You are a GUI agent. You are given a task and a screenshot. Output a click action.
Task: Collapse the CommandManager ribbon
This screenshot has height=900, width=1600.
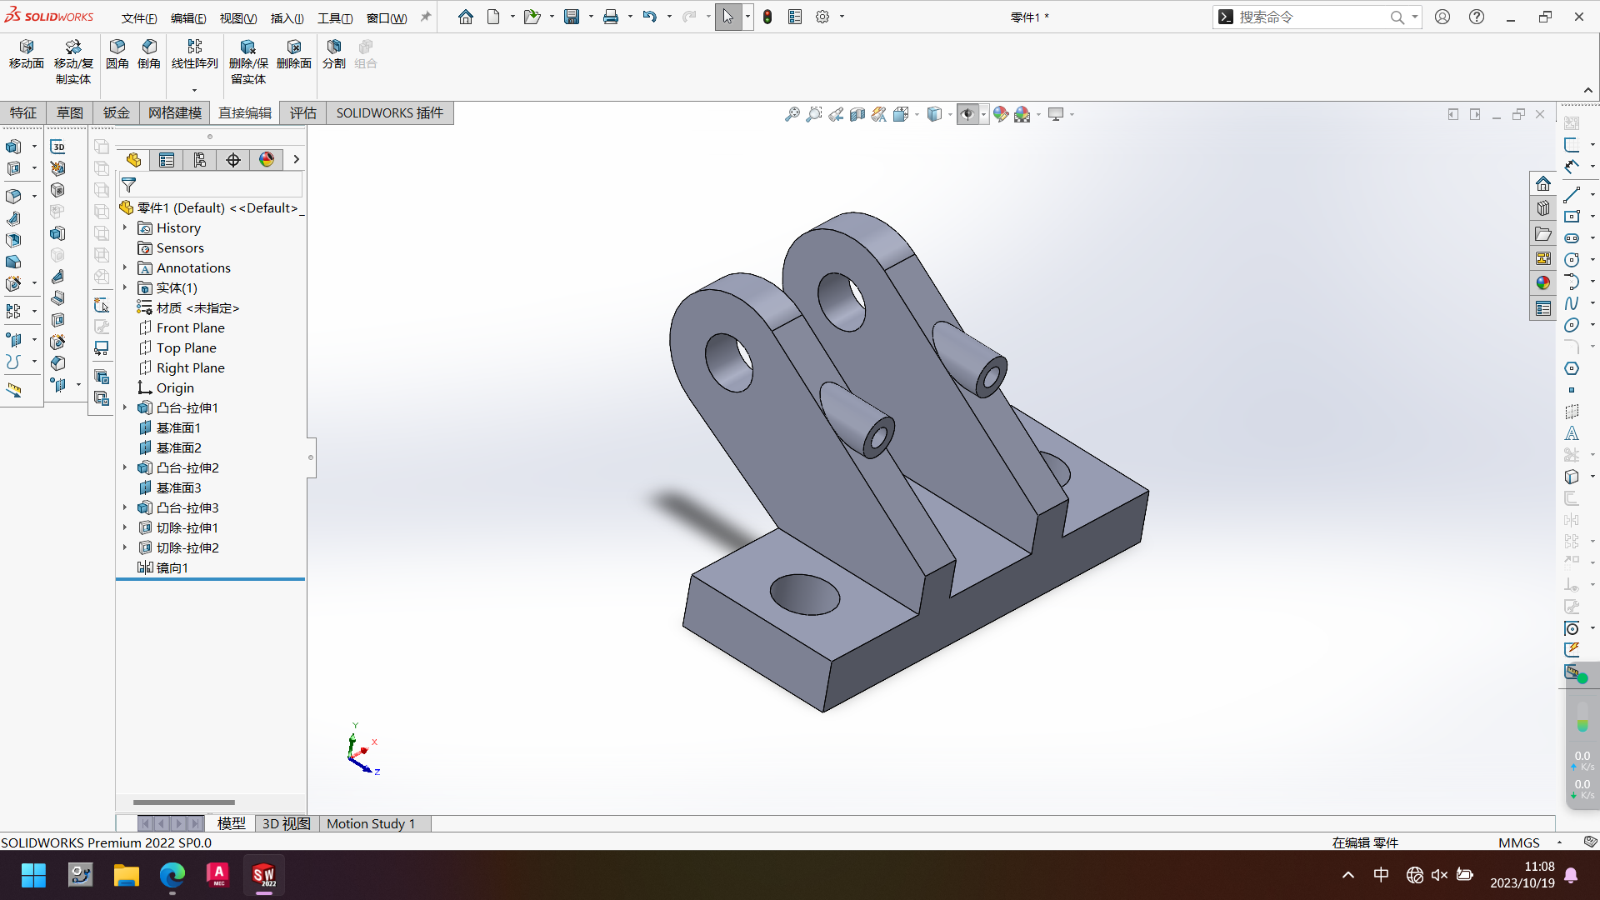coord(1588,90)
